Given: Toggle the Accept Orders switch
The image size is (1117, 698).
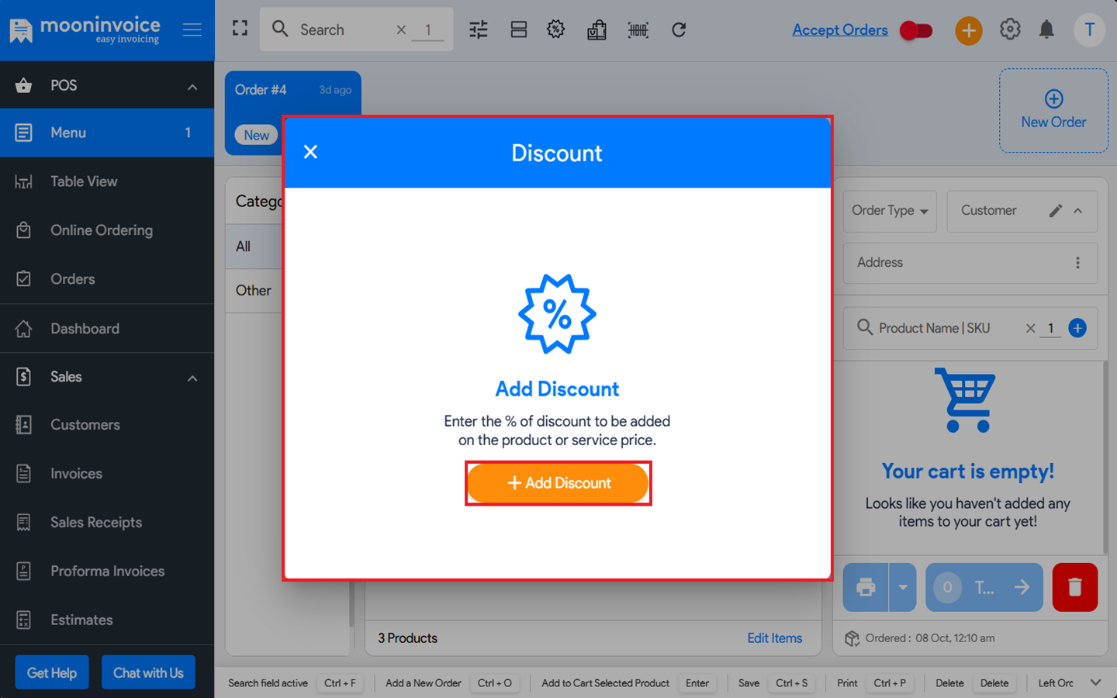Looking at the screenshot, I should (916, 30).
